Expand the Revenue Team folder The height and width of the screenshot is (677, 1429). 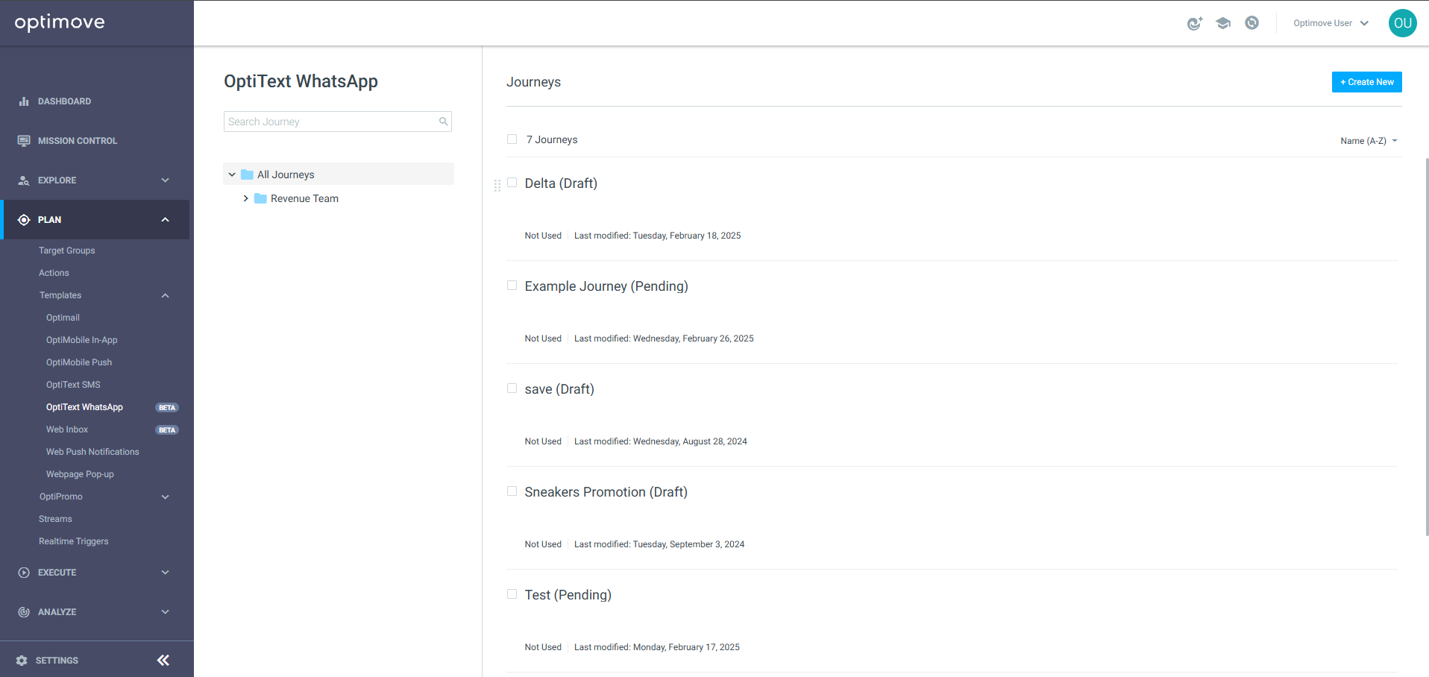[x=245, y=198]
